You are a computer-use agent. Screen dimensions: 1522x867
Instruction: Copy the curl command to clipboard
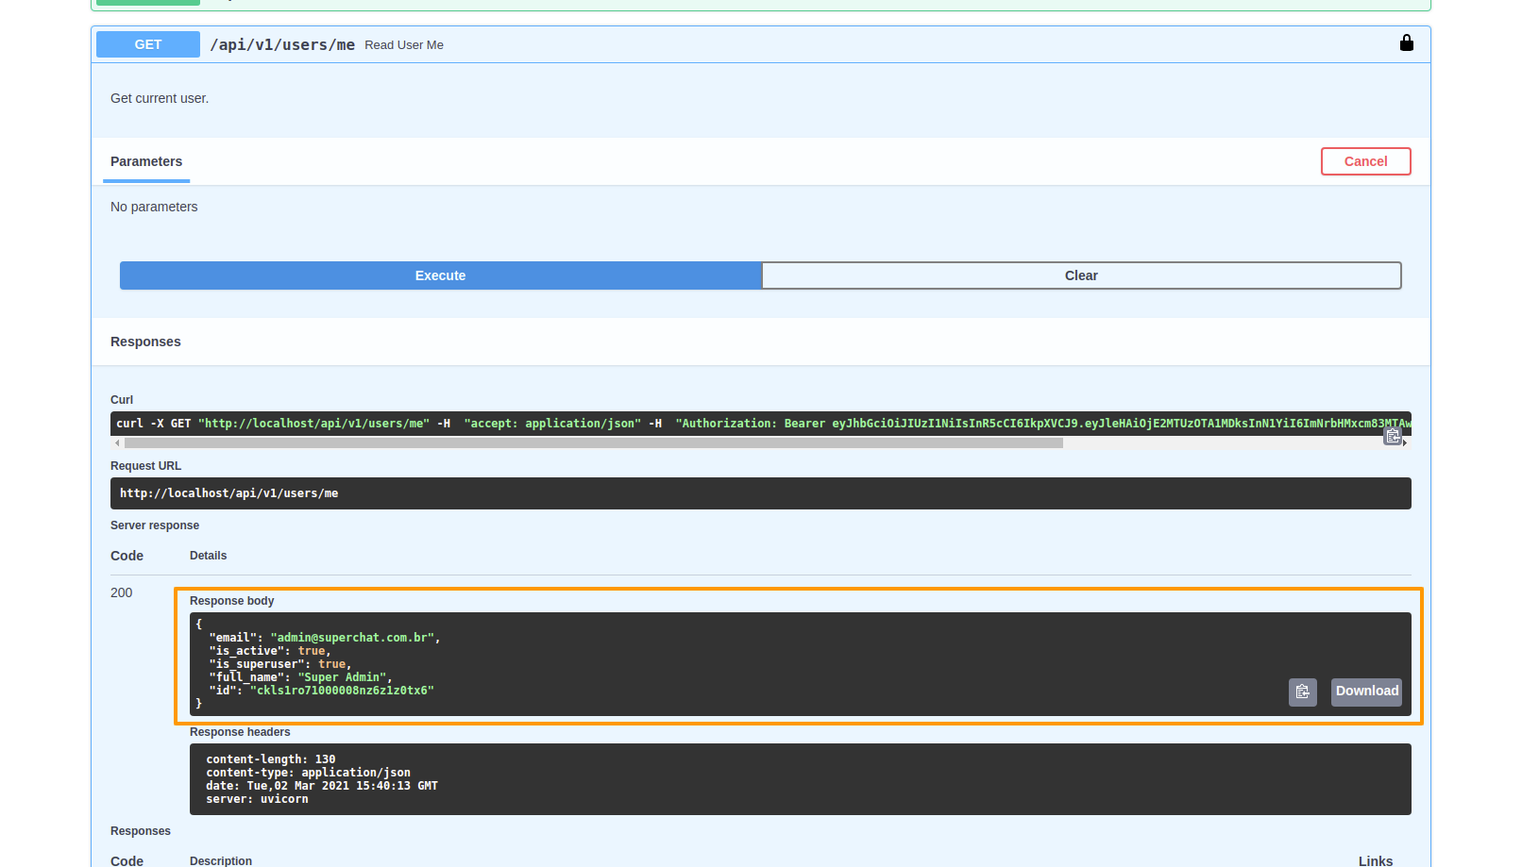tap(1393, 435)
